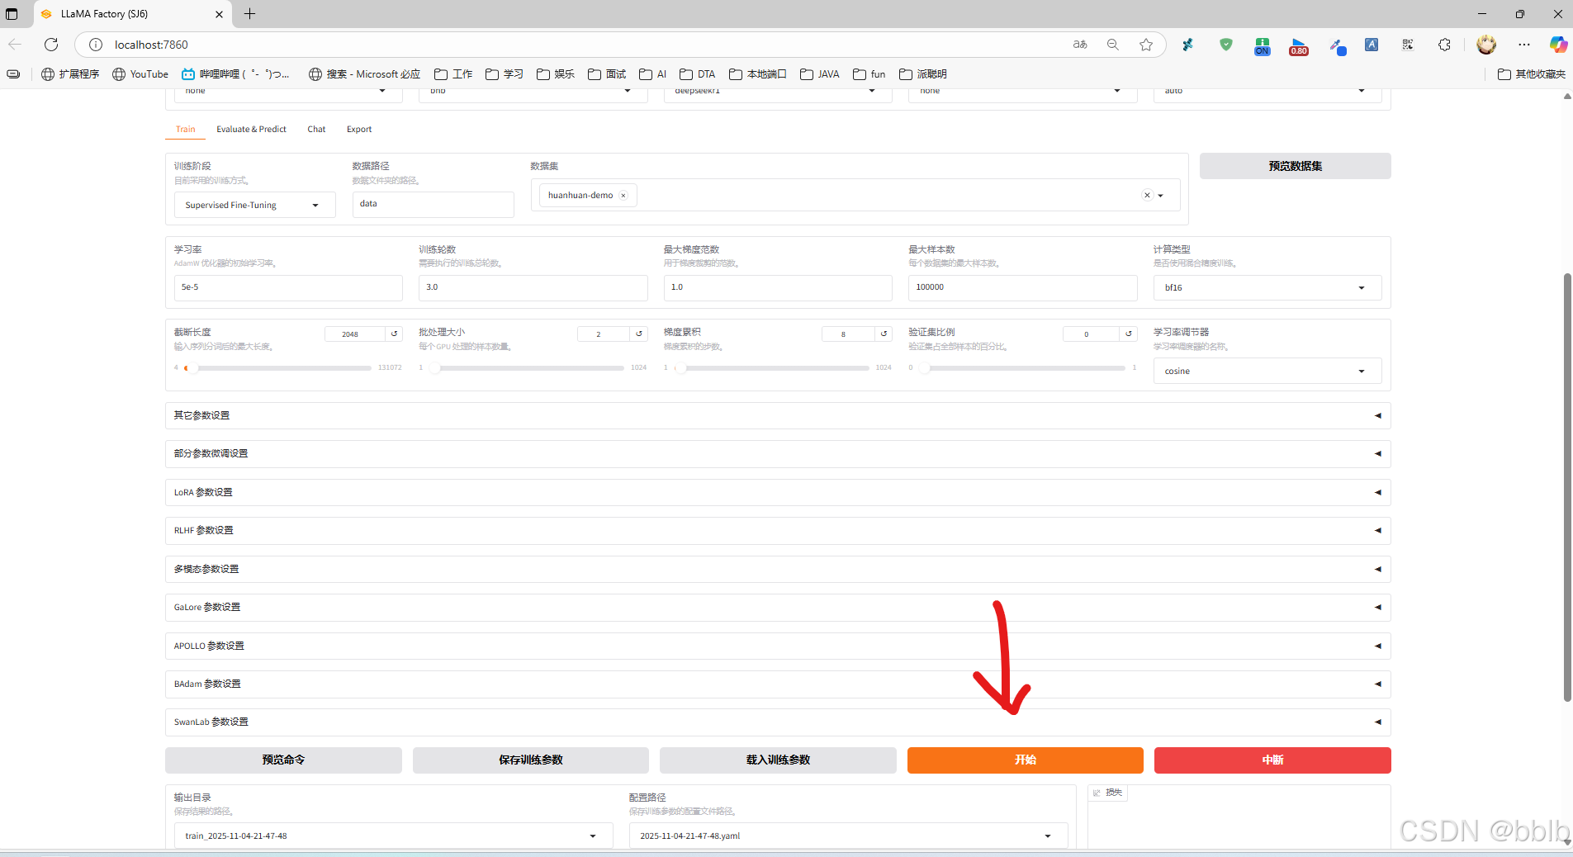Expand the RLHF 参数设置 section

(778, 530)
